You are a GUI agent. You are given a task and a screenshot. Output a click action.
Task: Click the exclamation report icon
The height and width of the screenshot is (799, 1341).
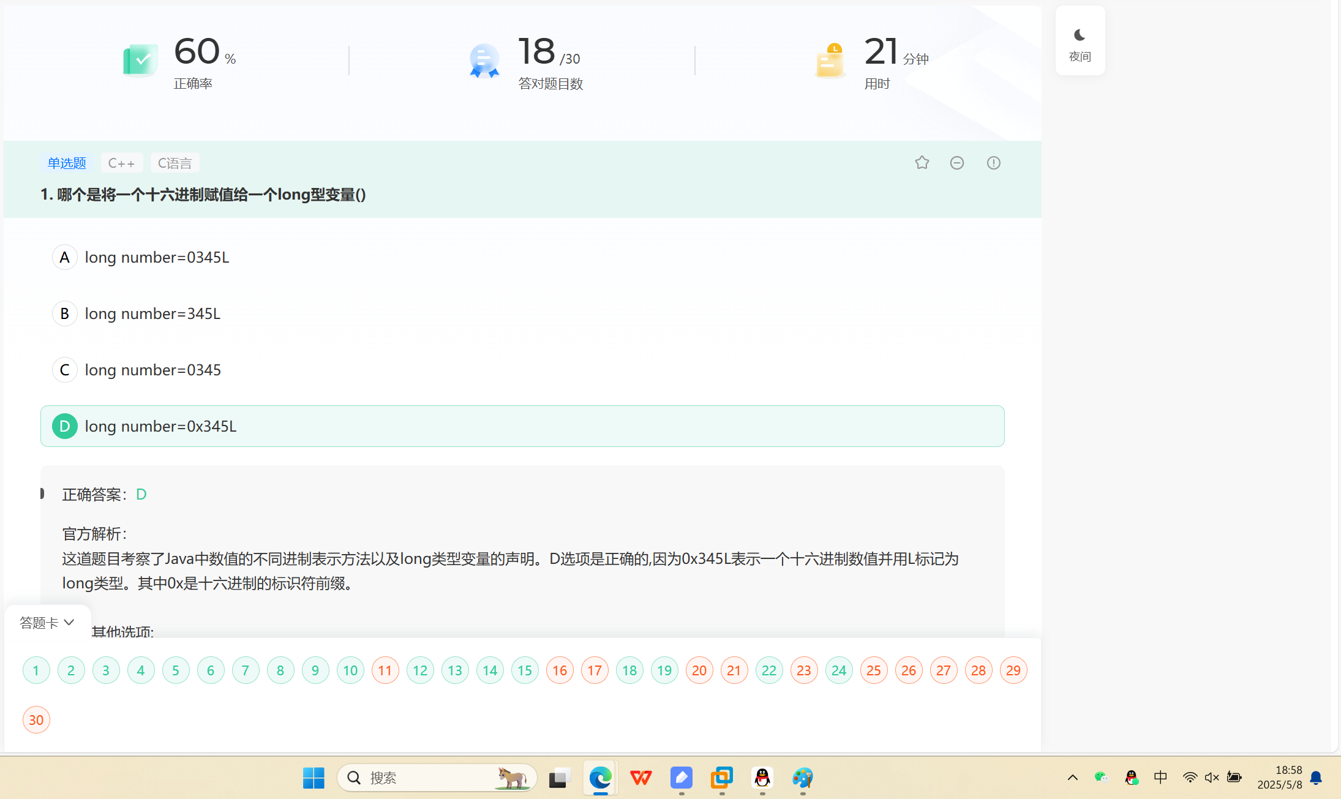coord(993,163)
